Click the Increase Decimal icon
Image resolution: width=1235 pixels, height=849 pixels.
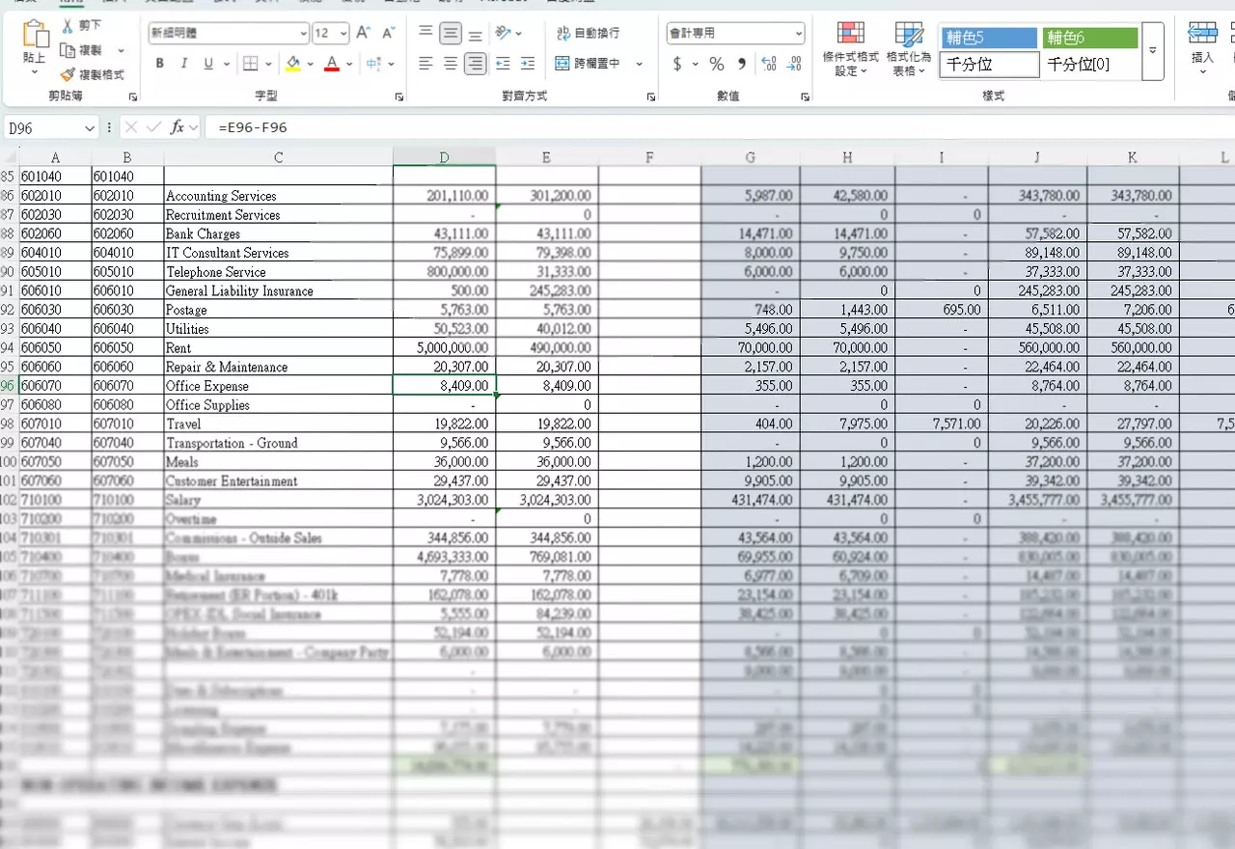[769, 64]
